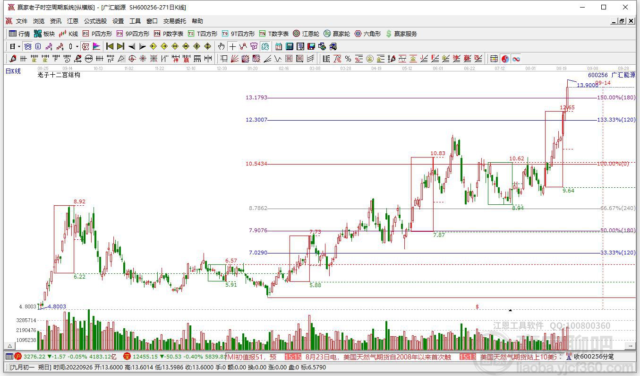Screen dimensions: 640x376
Task: Click the 3276.22 index value in status bar
Action: pos(34,356)
